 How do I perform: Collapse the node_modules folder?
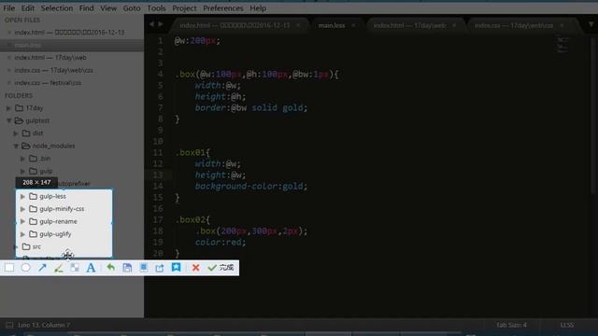[16, 146]
